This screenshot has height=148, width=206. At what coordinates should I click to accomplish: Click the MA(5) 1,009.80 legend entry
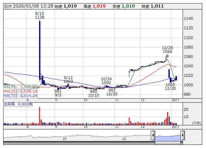(x=21, y=87)
